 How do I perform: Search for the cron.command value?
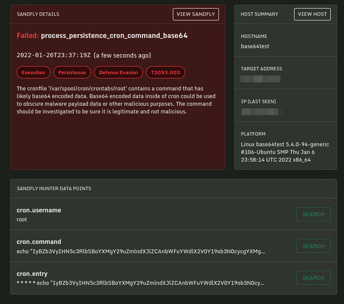point(313,246)
